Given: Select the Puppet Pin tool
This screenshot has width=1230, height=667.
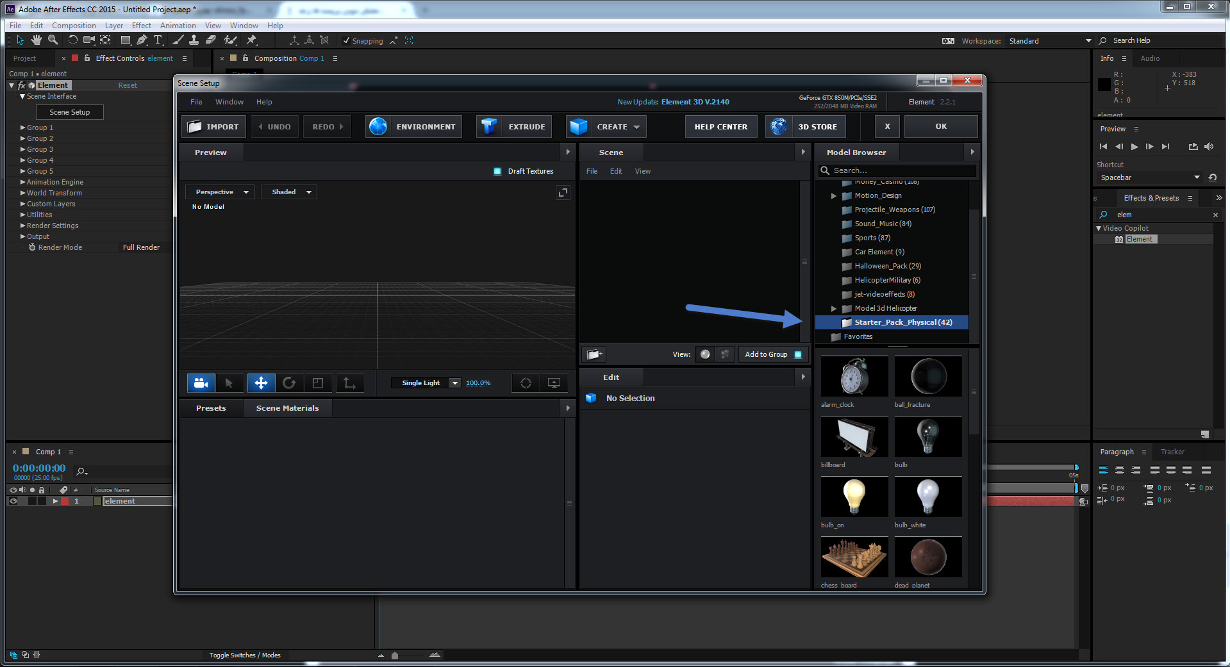Looking at the screenshot, I should [x=251, y=40].
